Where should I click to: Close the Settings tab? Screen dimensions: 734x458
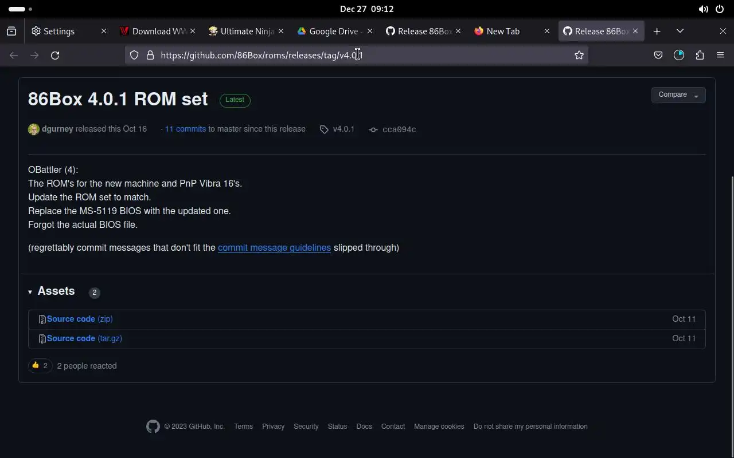point(104,31)
